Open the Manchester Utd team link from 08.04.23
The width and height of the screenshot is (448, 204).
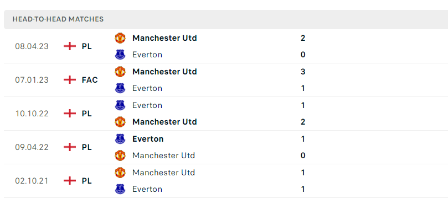pyautogui.click(x=164, y=38)
